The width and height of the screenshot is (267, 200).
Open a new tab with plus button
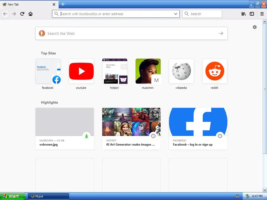pos(63,4)
